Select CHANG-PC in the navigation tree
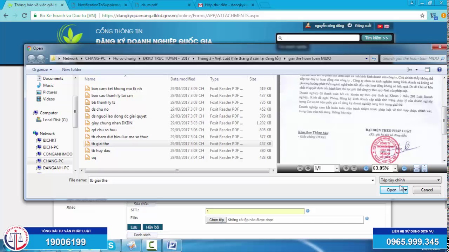The width and height of the screenshot is (449, 252). point(53,161)
